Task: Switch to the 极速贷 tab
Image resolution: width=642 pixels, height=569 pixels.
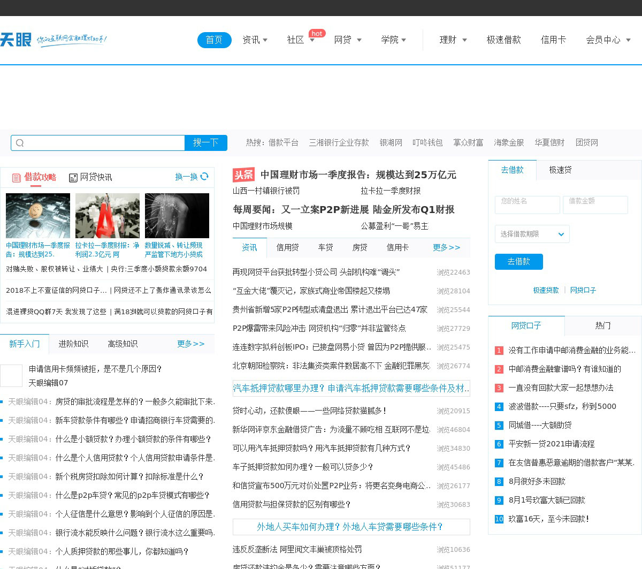Action: coord(560,170)
